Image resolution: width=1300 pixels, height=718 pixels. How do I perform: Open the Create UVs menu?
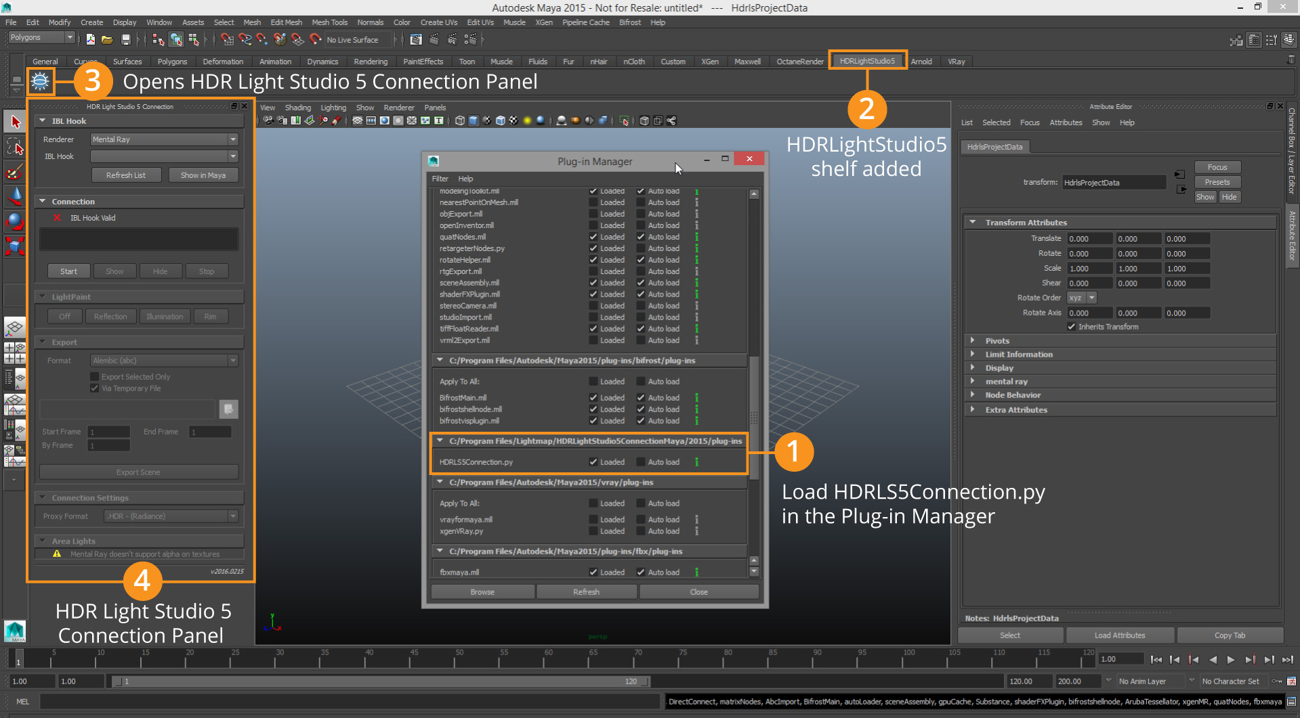[439, 22]
